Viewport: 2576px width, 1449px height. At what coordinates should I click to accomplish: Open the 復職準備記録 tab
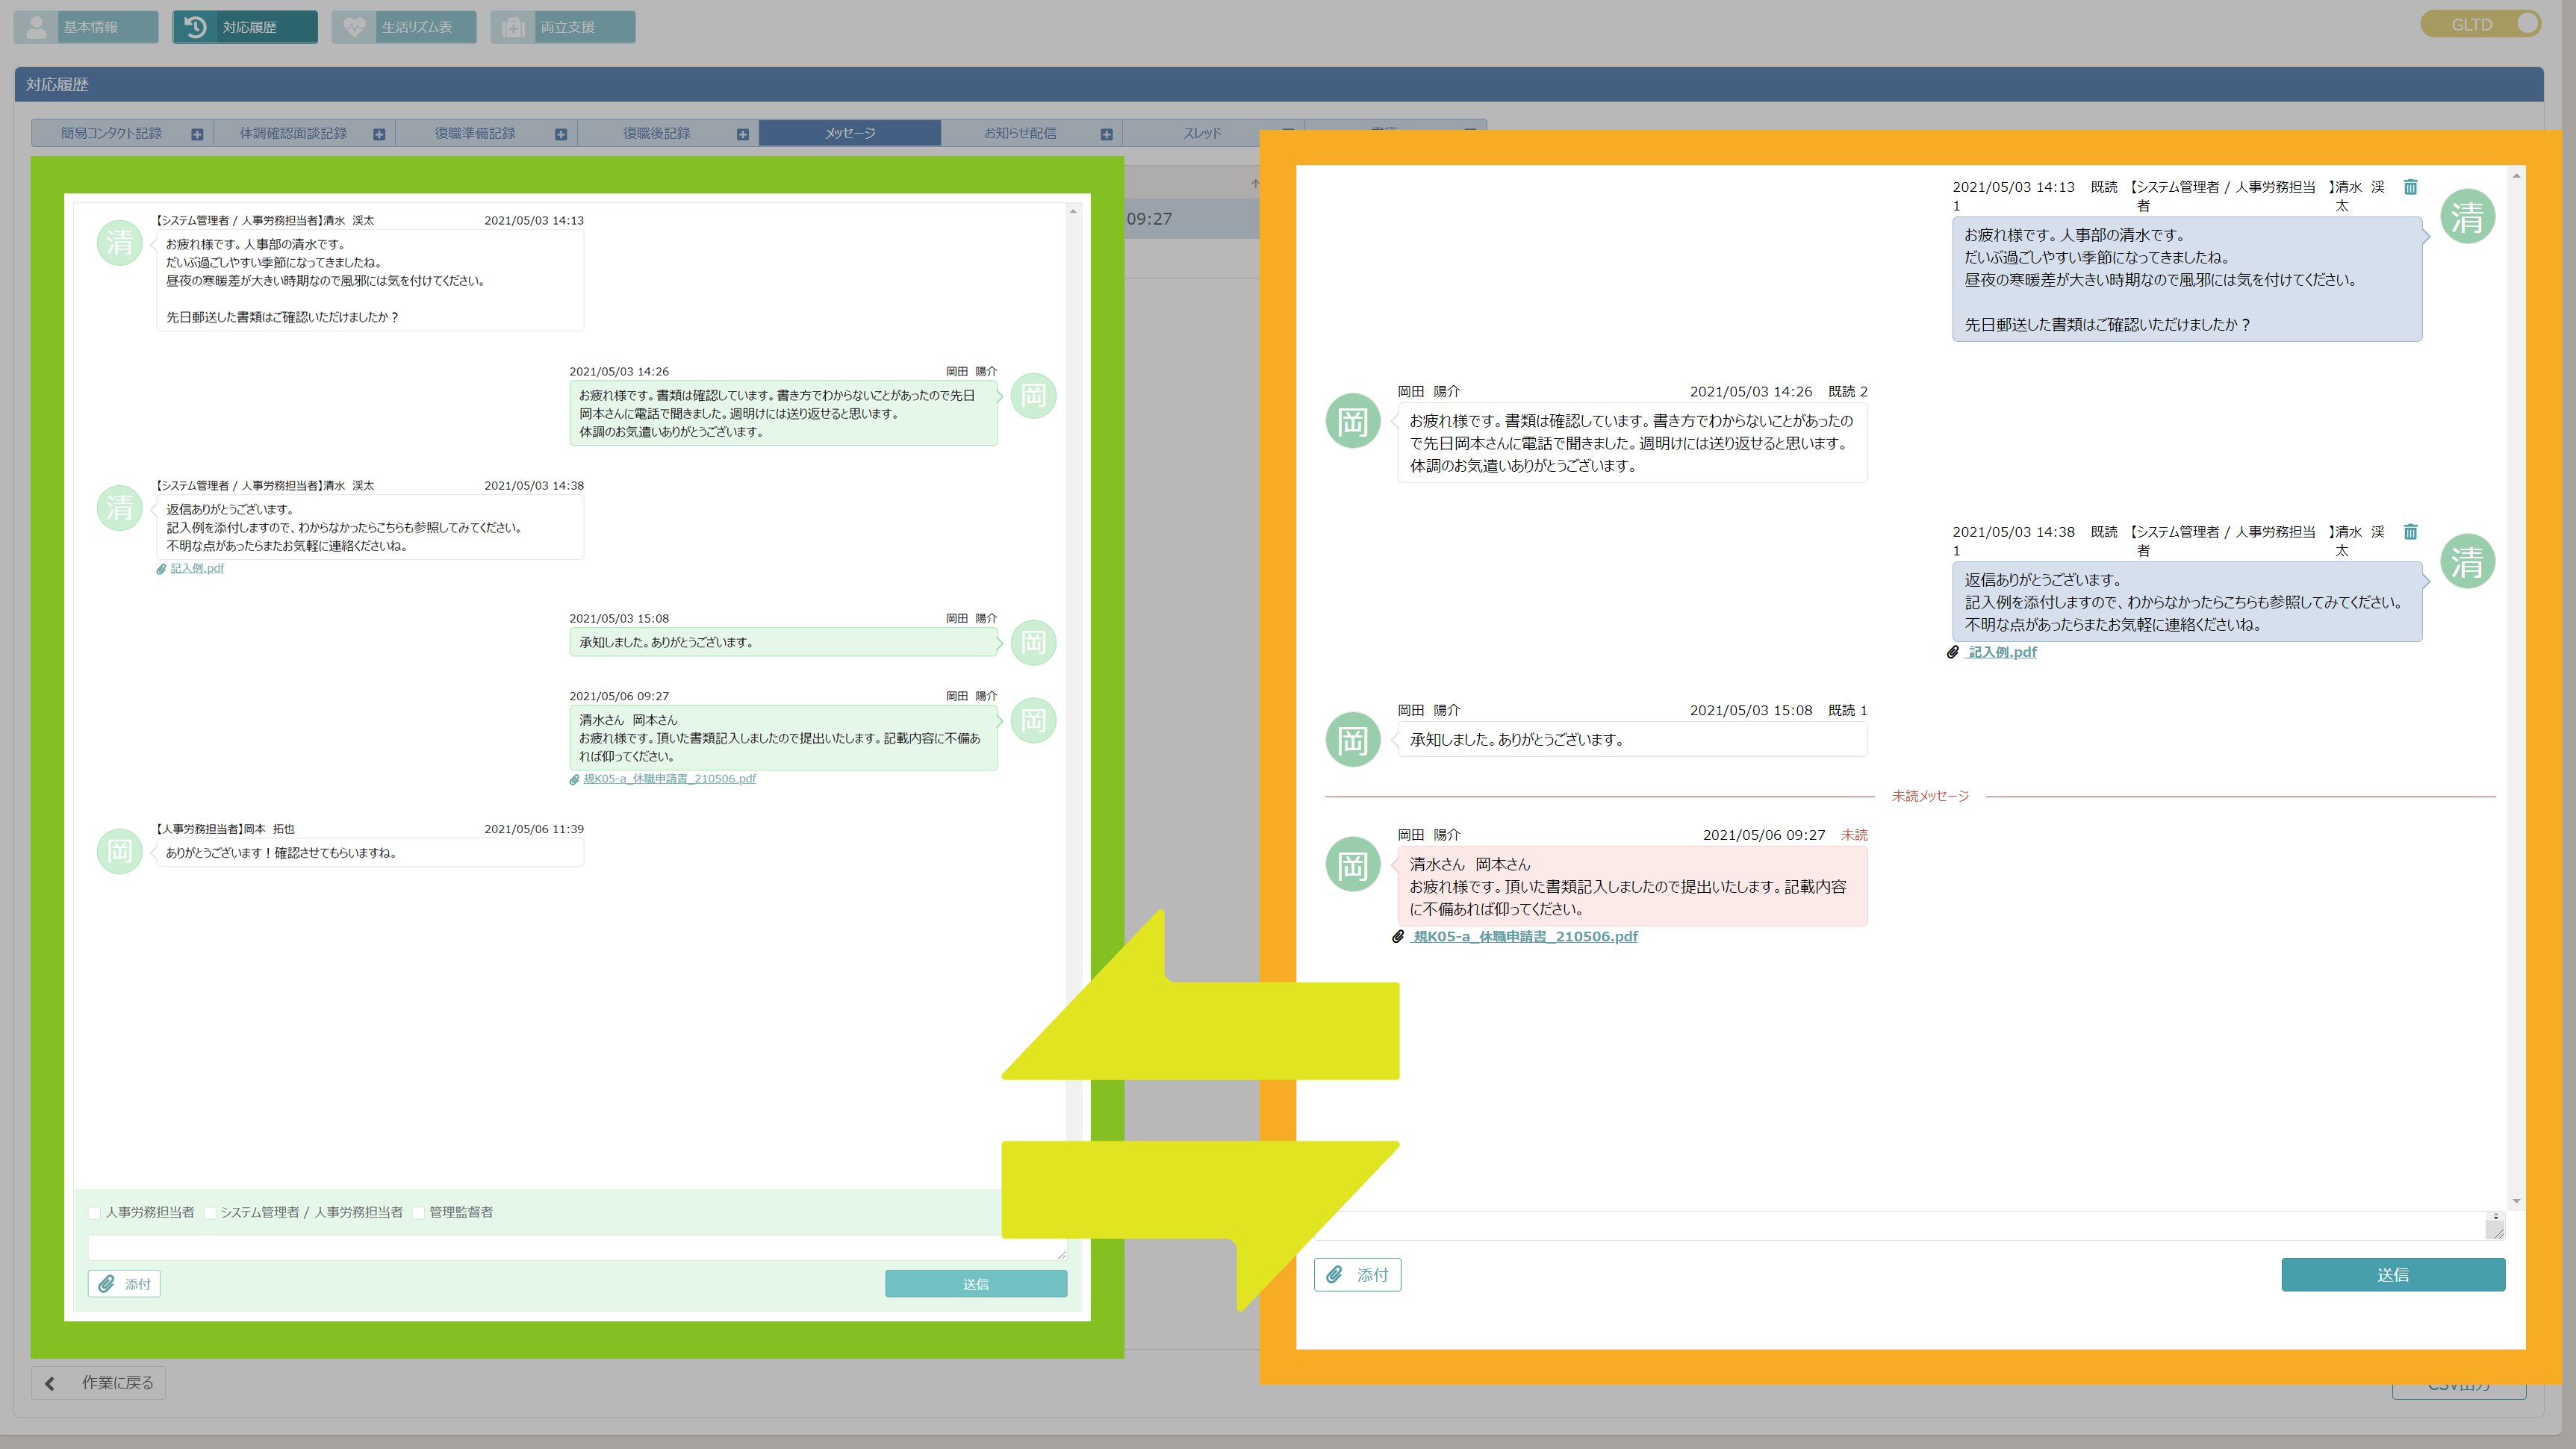(x=475, y=133)
